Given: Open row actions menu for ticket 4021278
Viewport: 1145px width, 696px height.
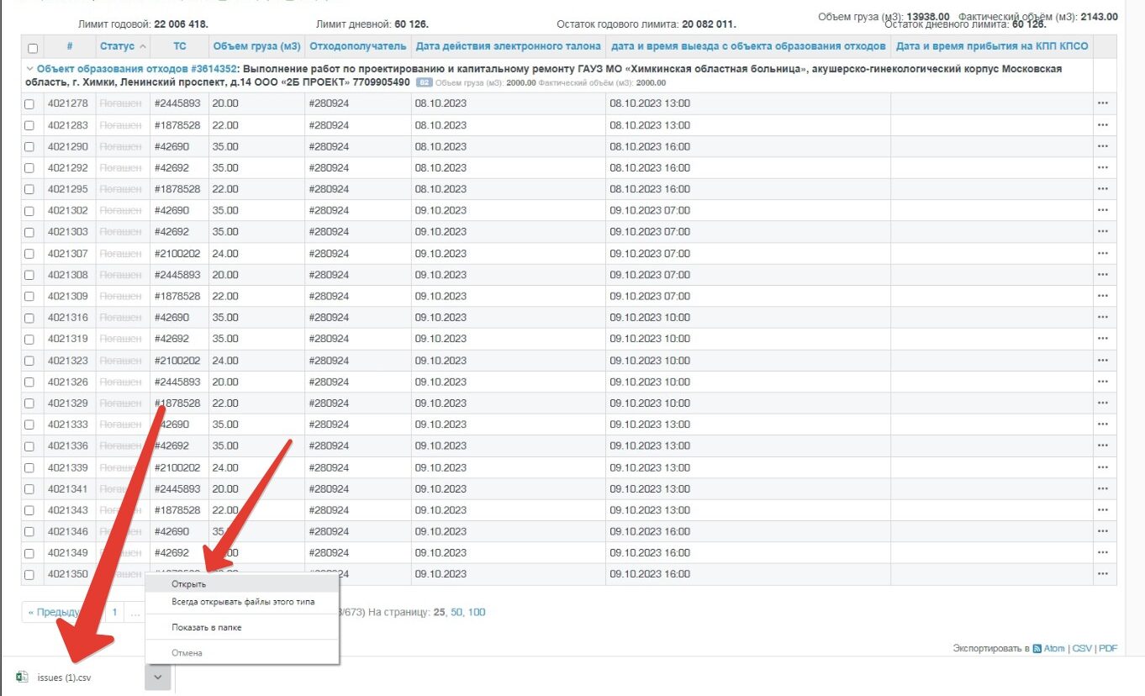Looking at the screenshot, I should [x=1103, y=103].
